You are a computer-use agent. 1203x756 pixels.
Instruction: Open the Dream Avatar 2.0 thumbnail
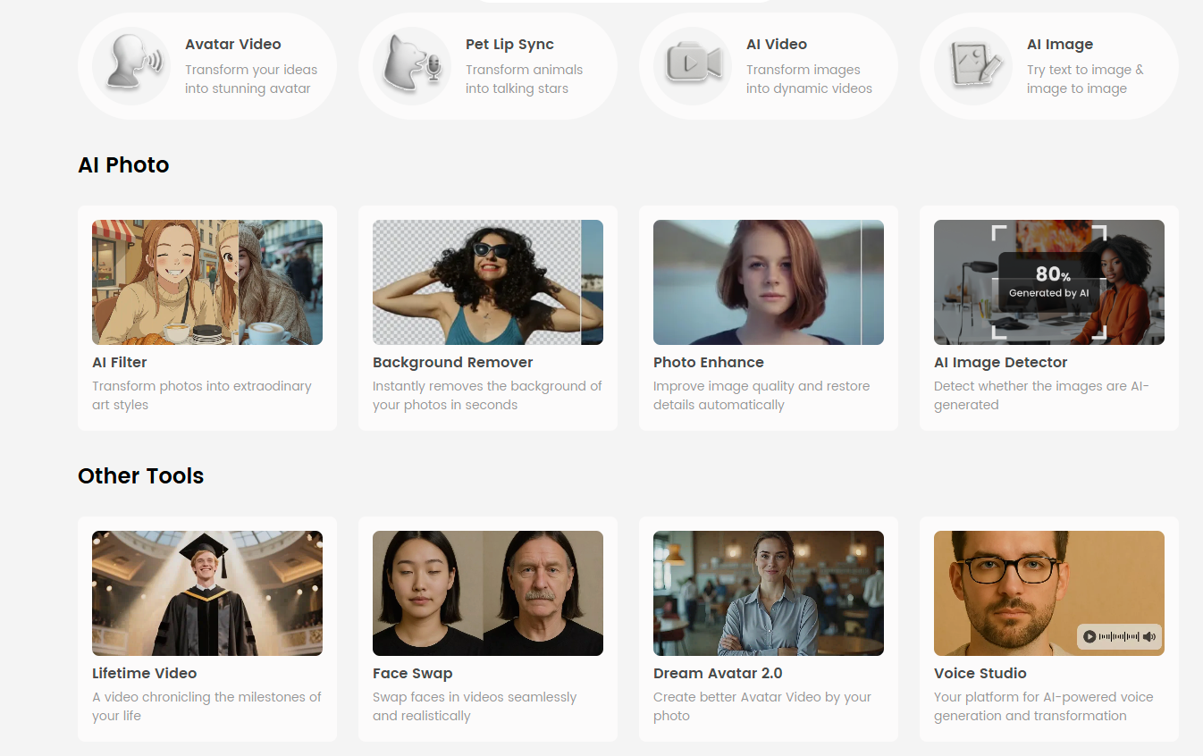[769, 593]
